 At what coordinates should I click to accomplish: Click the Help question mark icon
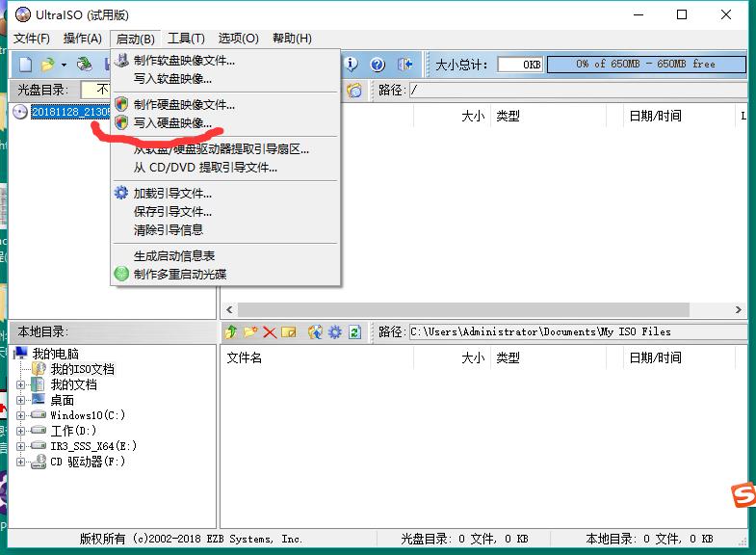[x=378, y=65]
